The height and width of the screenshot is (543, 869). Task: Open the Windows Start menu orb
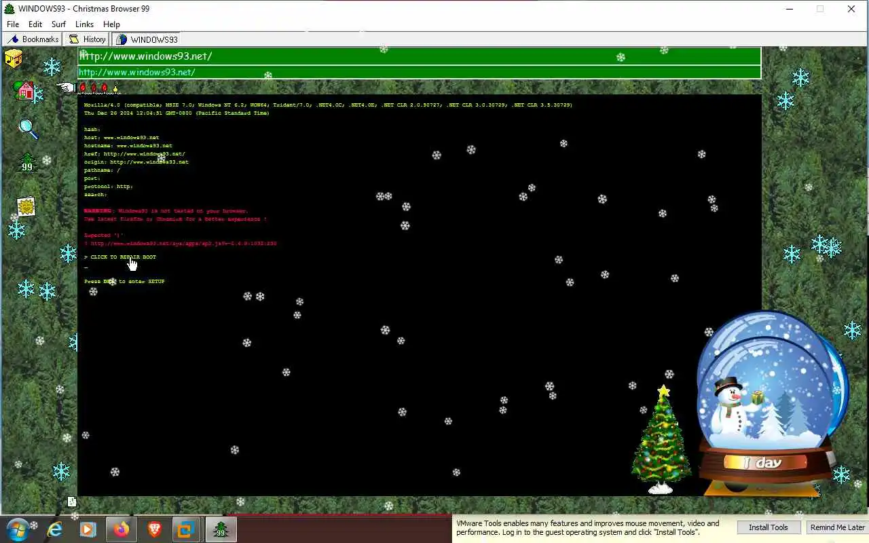pyautogui.click(x=17, y=529)
